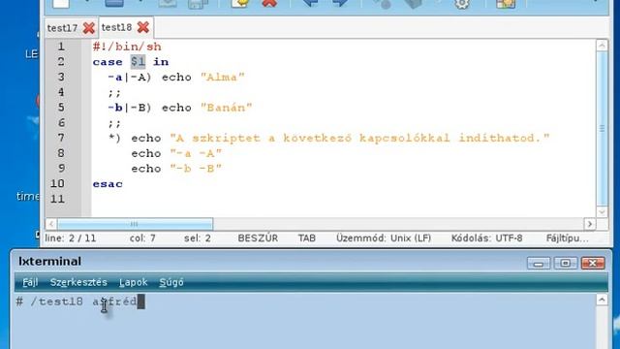This screenshot has width=620, height=349.
Task: Click the lxterminal scrollbar up arrow
Action: coord(602,300)
